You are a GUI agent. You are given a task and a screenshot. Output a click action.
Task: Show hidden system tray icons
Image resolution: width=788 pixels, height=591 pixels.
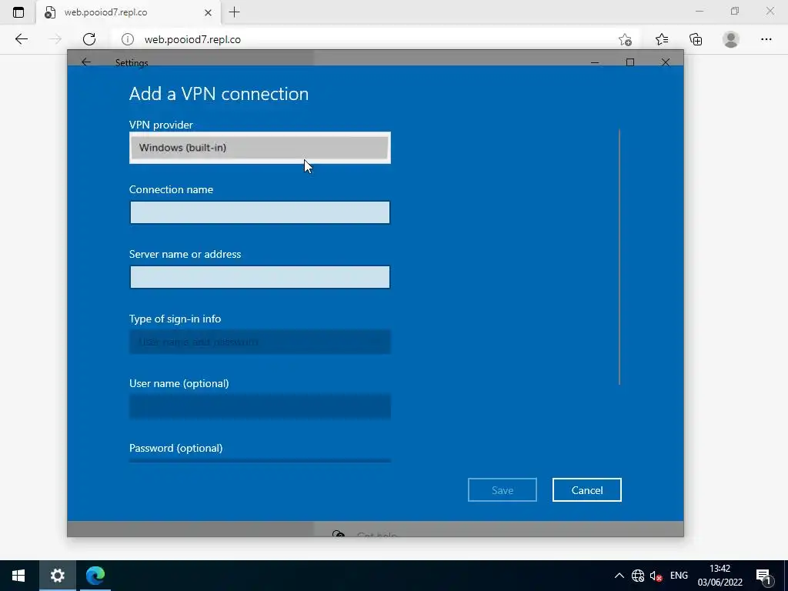(x=619, y=576)
